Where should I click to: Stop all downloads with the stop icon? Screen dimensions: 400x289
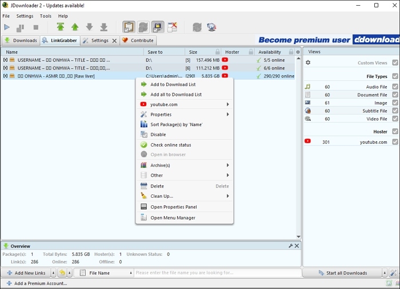point(36,27)
